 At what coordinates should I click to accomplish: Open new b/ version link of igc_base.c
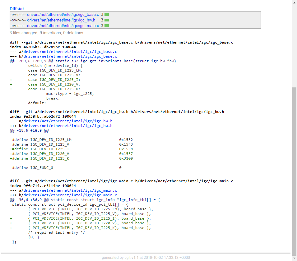(70, 56)
